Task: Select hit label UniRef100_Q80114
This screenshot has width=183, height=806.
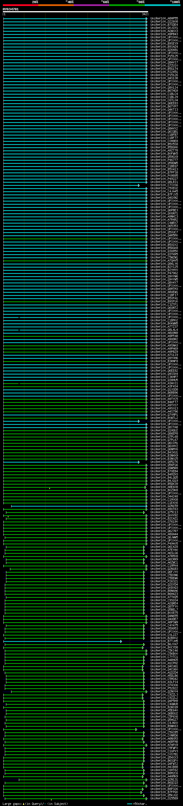Action: pos(164,87)
